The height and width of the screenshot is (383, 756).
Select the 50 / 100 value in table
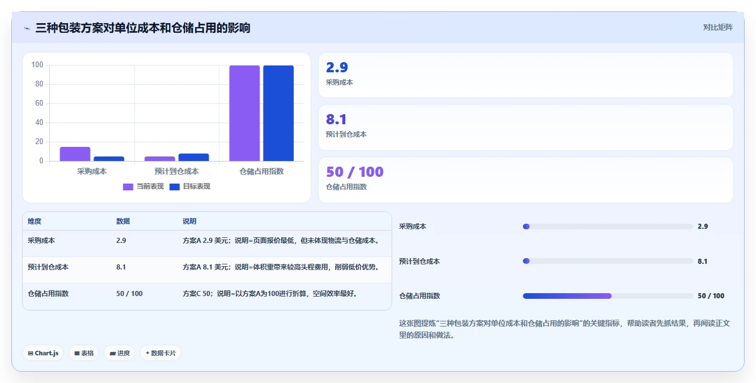click(x=130, y=294)
